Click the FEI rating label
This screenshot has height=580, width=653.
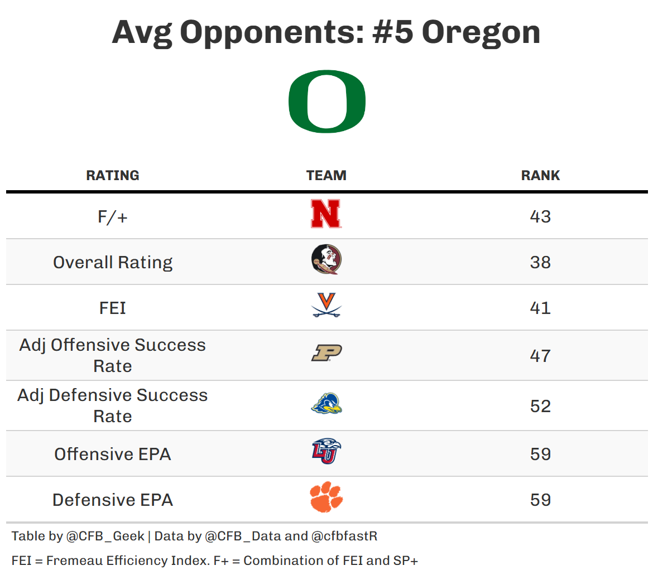click(x=113, y=308)
